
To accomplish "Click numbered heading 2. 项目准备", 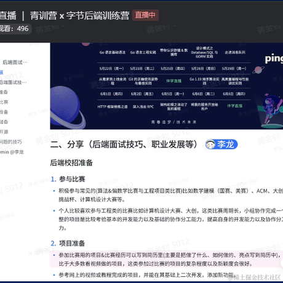I will tap(68, 244).
